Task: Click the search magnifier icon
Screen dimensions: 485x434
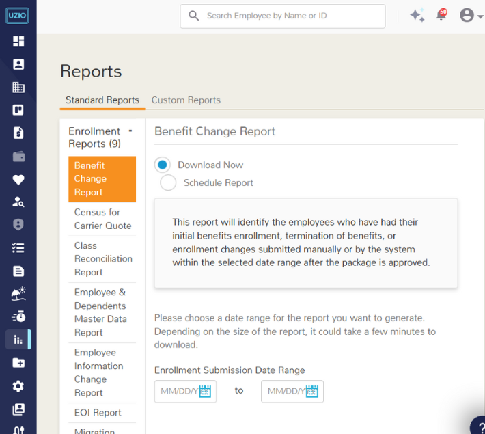Action: coord(193,16)
